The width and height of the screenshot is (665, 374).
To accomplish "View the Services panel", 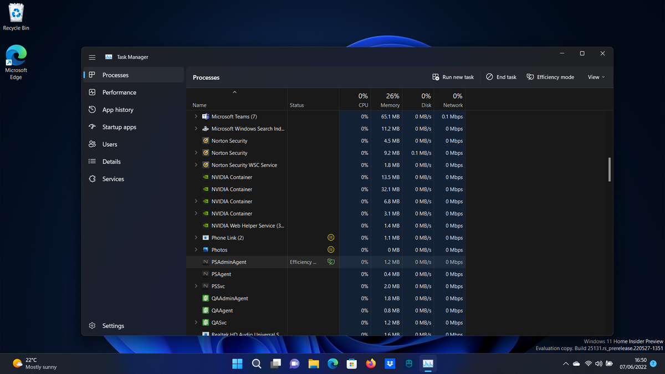I will point(112,178).
